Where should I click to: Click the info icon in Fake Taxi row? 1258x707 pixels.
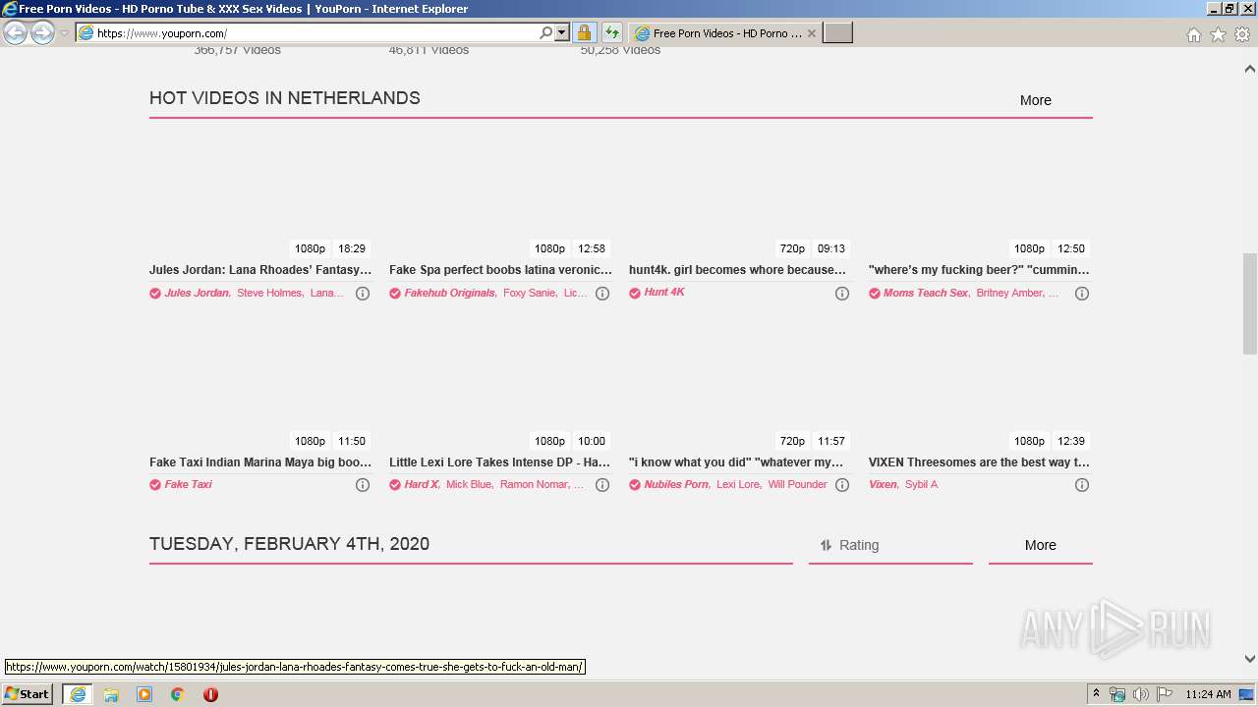[x=363, y=485]
